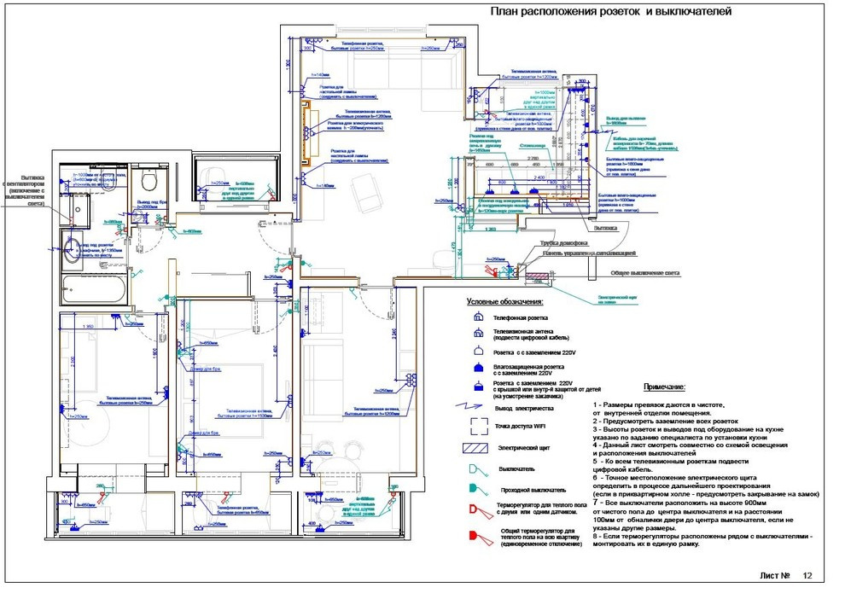Viewport: 845px width, 599px height.
Task: Click the grounded 220V socket legend symbol
Action: [478, 352]
